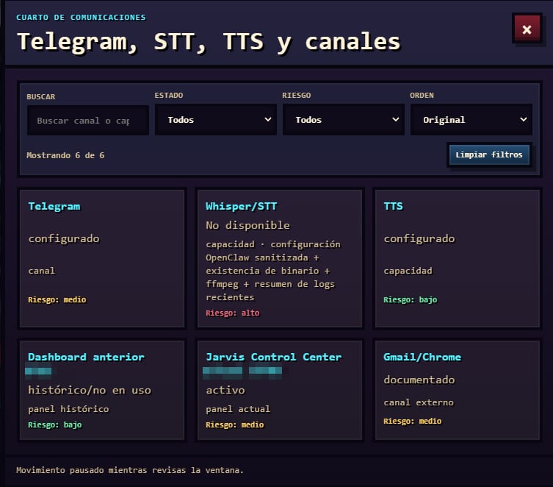
Task: Open the Dashboard anterior card title
Action: tap(87, 357)
